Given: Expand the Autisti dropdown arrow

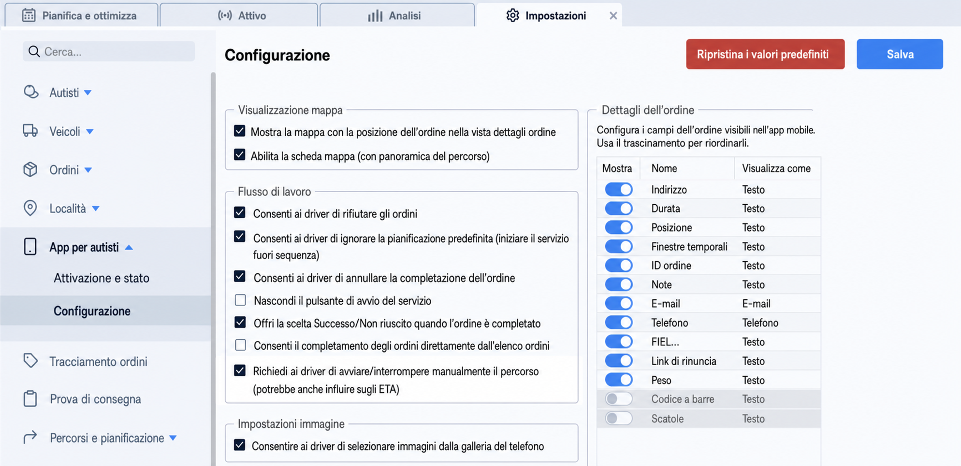Looking at the screenshot, I should point(87,93).
